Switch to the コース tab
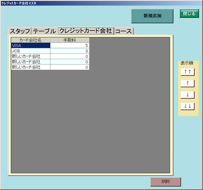This screenshot has height=190, width=203. coord(124,31)
